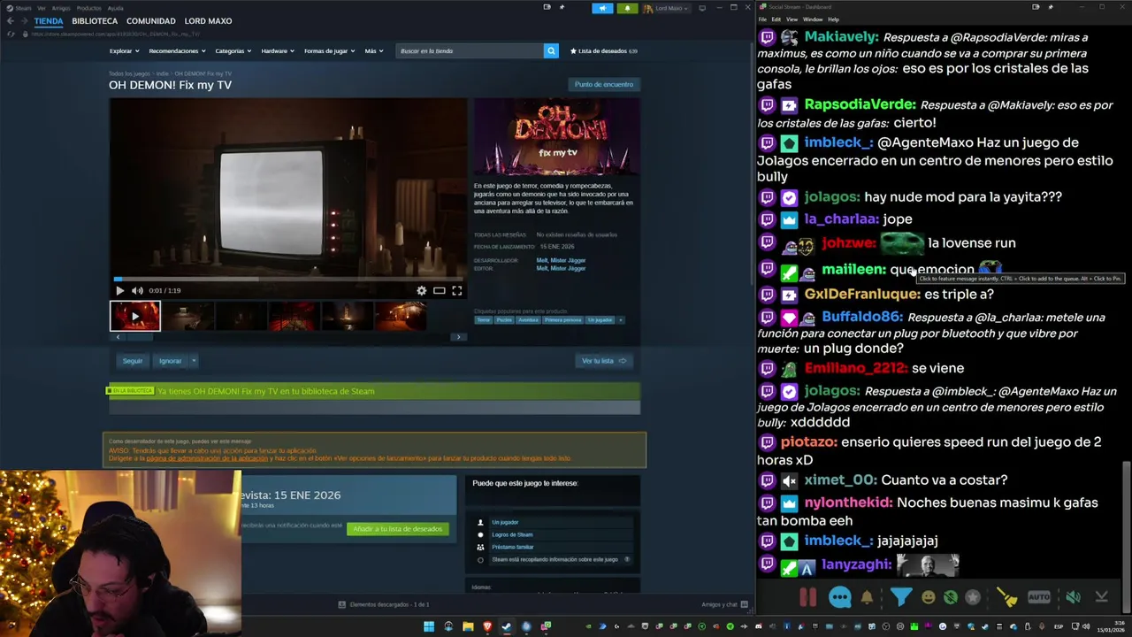
Task: Expand the dropdown arrow beside Ignorar
Action: point(194,360)
